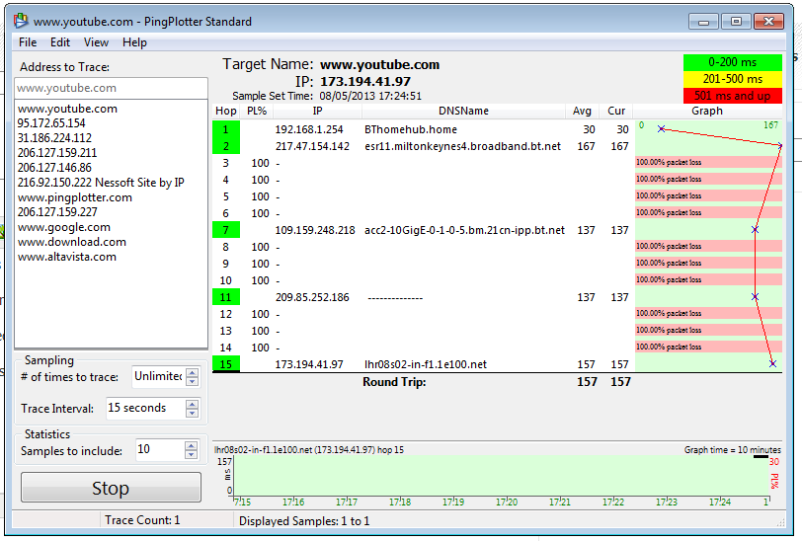Image resolution: width=802 pixels, height=541 pixels.
Task: Click the green hop 7 indicator
Action: [x=225, y=230]
